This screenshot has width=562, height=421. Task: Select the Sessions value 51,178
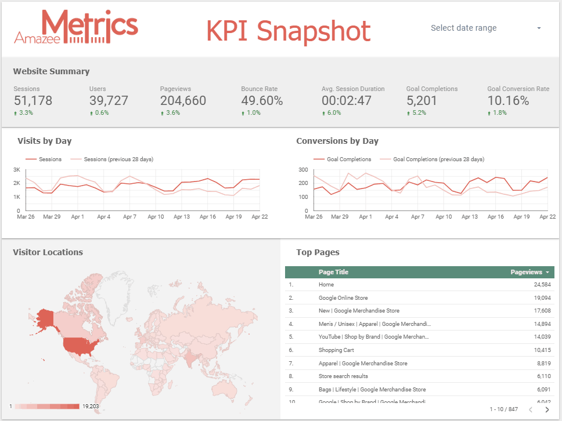click(33, 100)
